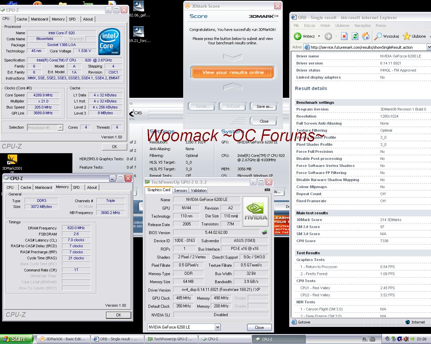The width and height of the screenshot is (431, 344).
Task: Open the address bar dropdown arrow
Action: point(429,47)
